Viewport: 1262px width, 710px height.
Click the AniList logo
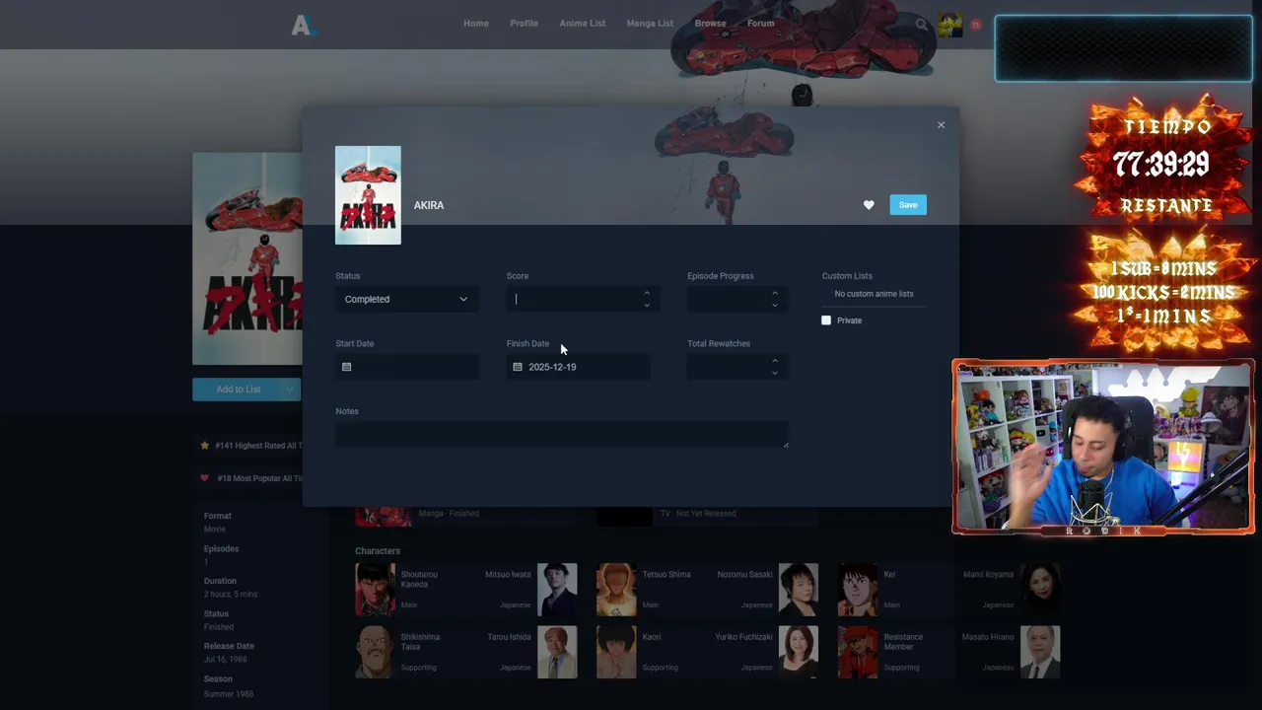coord(304,26)
